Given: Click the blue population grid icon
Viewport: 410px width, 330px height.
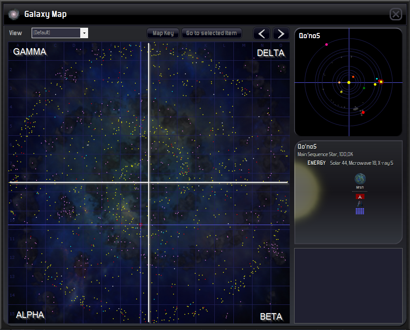Looking at the screenshot, I should tap(360, 211).
